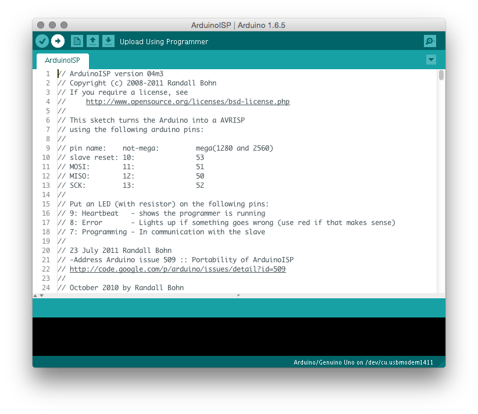Select the ArduinoISP sketch tab
Image resolution: width=478 pixels, height=414 pixels.
(62, 60)
